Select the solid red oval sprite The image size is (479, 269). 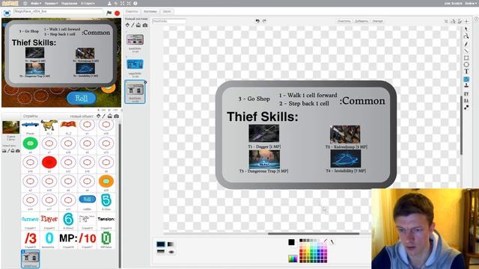click(49, 162)
